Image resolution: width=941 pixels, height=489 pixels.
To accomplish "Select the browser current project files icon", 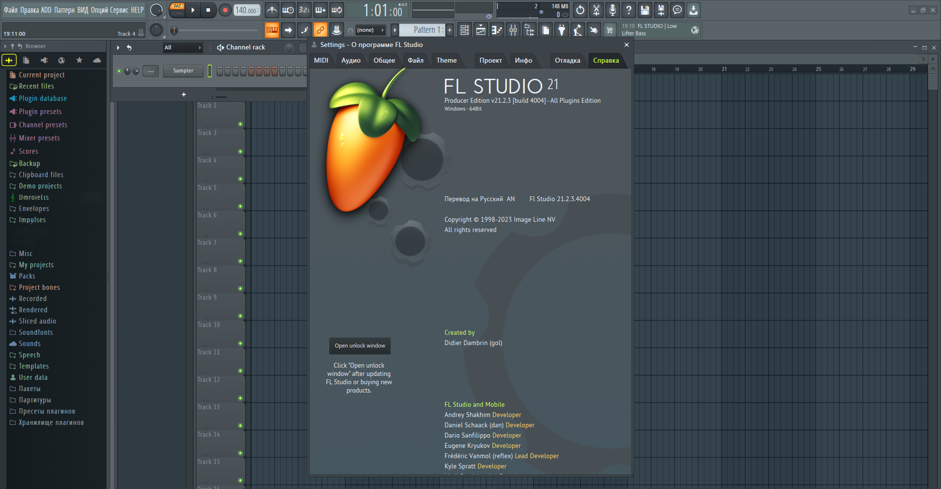I will [x=26, y=60].
